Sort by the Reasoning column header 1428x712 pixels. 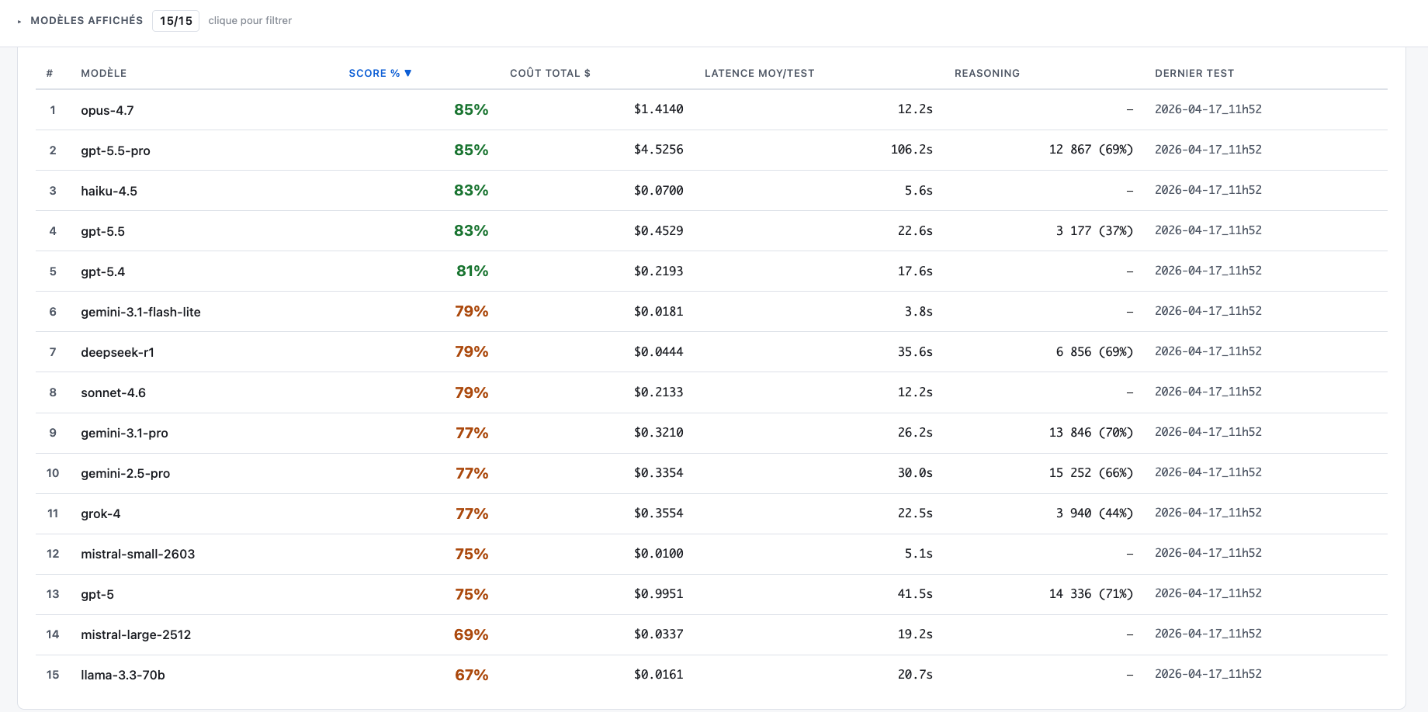point(987,73)
